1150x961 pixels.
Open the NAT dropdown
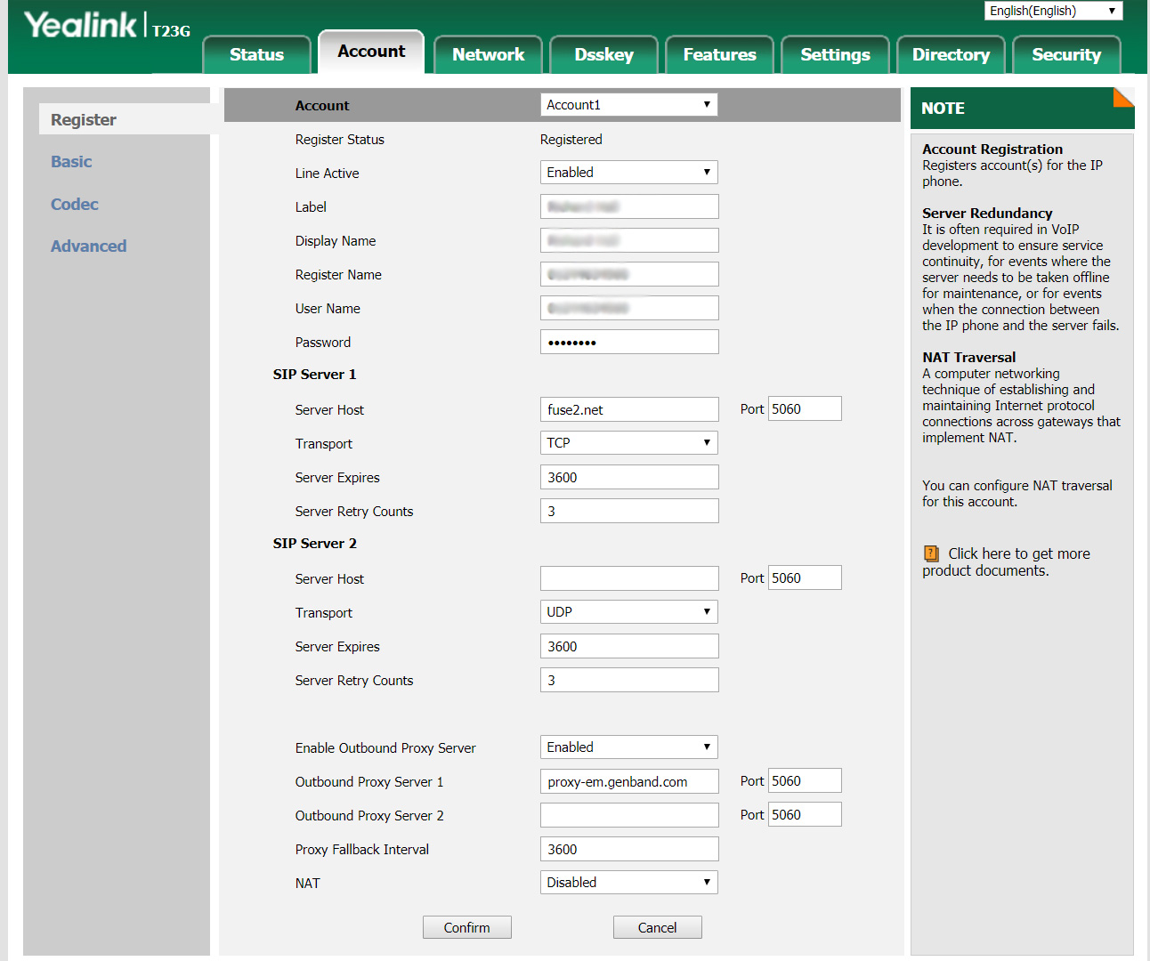(x=628, y=883)
